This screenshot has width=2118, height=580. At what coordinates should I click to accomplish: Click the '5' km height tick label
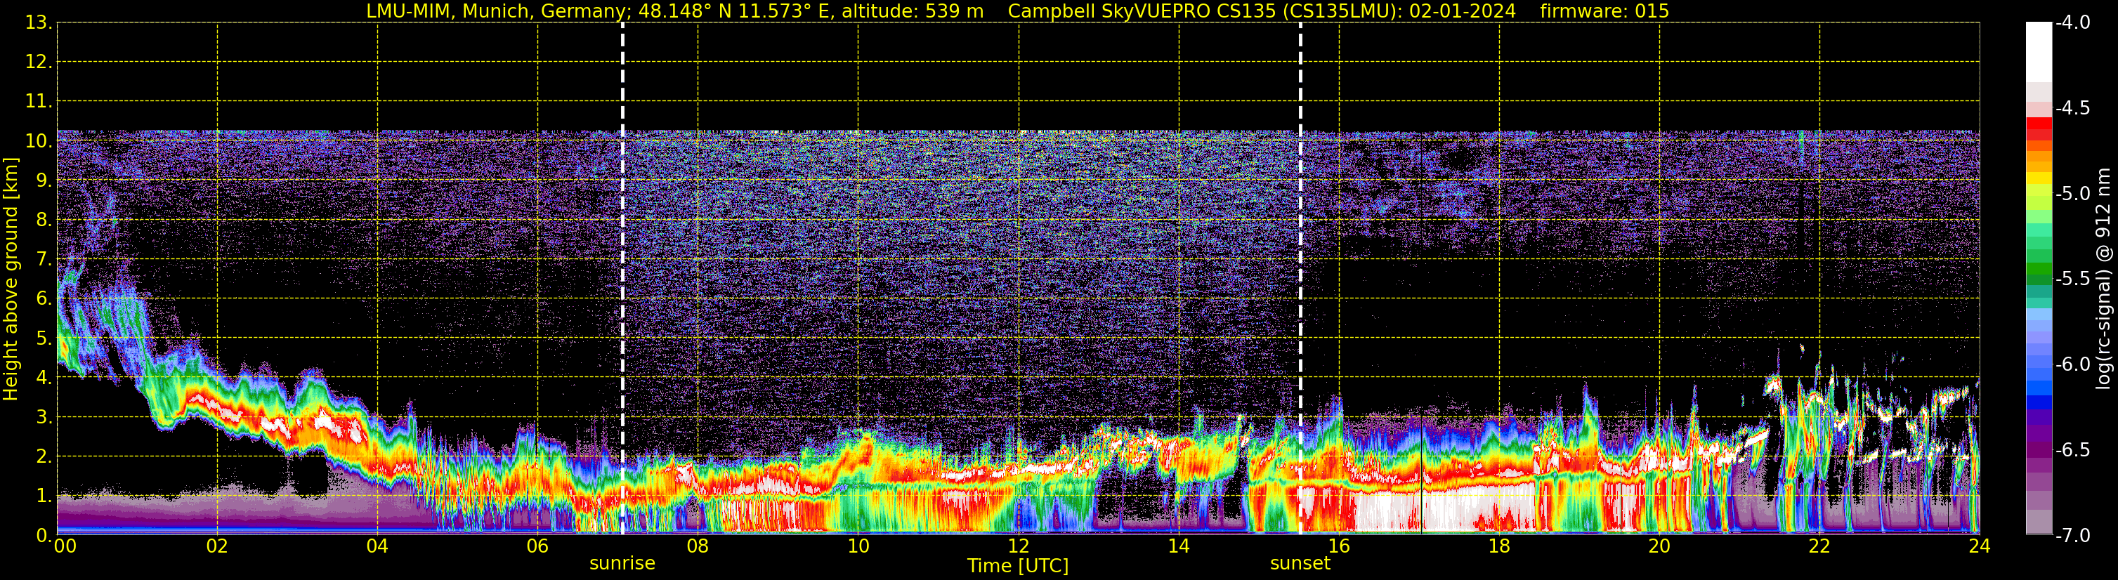click(43, 338)
